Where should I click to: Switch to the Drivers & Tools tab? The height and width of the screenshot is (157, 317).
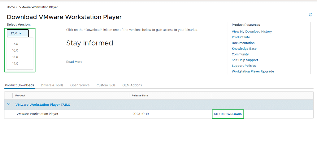pos(52,85)
